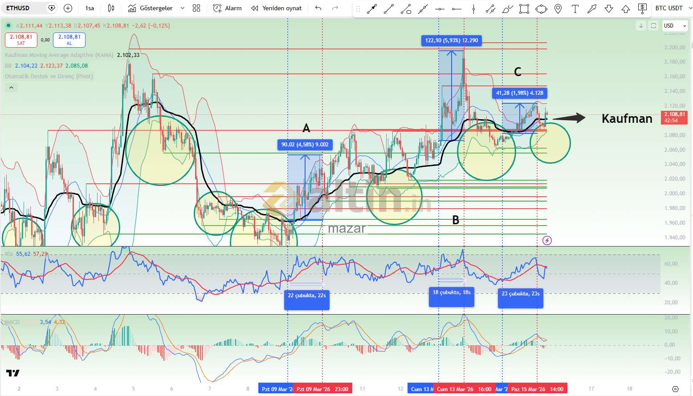Collapse the indicator legend chevron
Image resolution: width=693 pixels, height=396 pixels.
[x=11, y=88]
